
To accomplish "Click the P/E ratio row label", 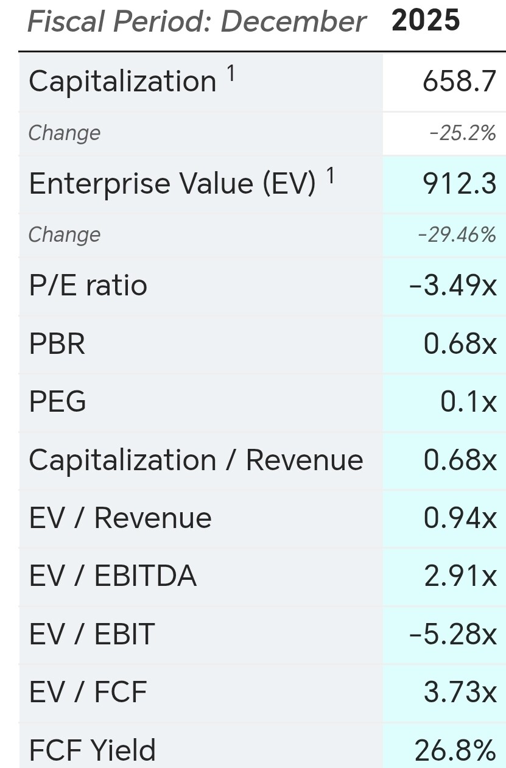I will click(88, 285).
